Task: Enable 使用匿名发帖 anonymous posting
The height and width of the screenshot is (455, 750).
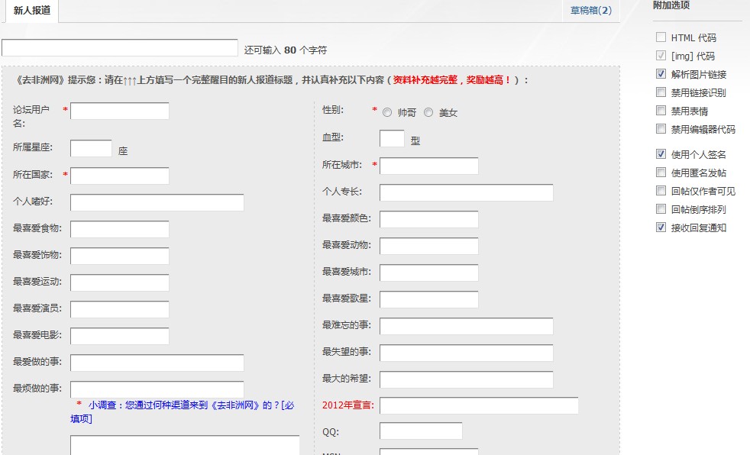Action: (x=660, y=173)
